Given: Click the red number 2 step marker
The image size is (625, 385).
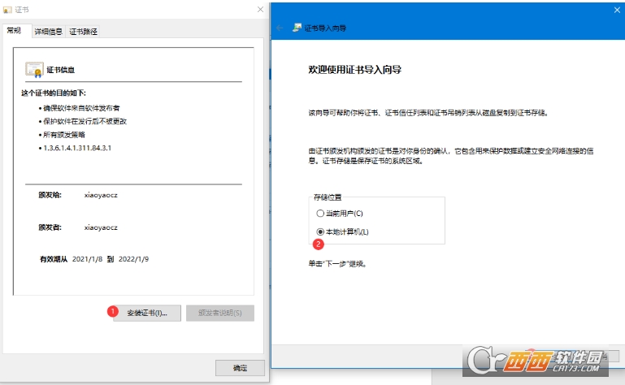Looking at the screenshot, I should (319, 243).
